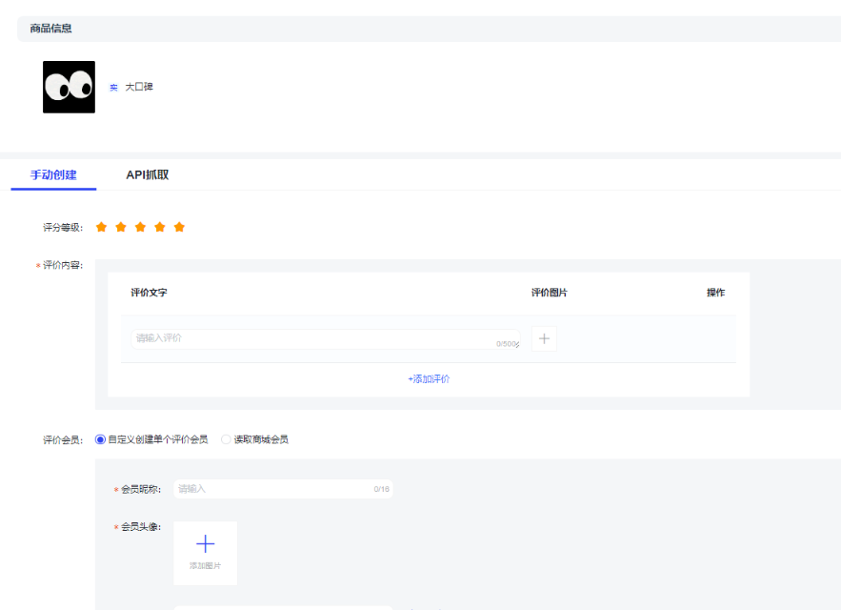This screenshot has width=841, height=610.
Task: Click the googly-eyes product thumbnail
Action: coord(69,87)
